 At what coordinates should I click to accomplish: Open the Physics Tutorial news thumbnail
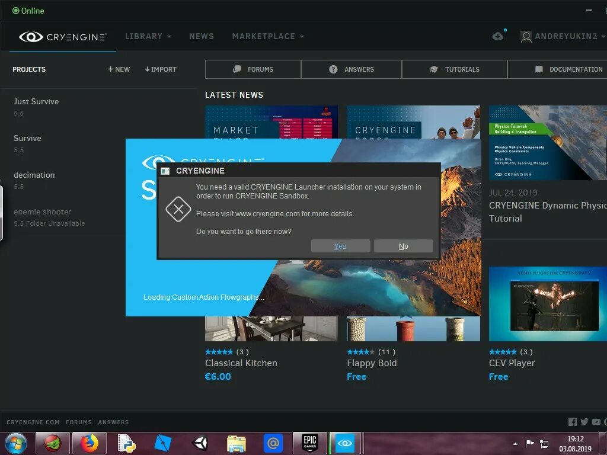(548, 143)
